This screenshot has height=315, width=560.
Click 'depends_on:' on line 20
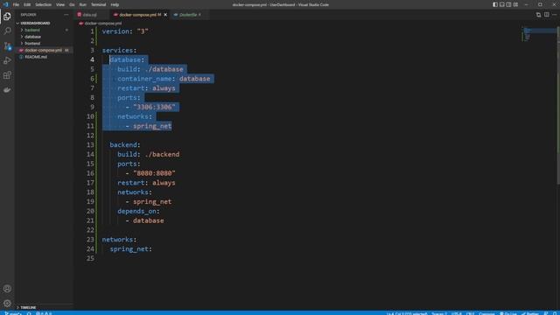tap(138, 211)
